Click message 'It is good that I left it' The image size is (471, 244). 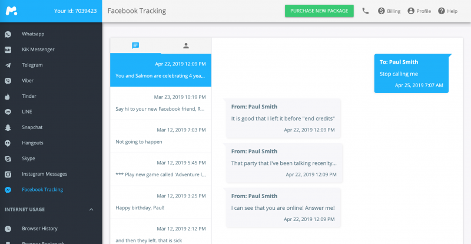pos(283,118)
